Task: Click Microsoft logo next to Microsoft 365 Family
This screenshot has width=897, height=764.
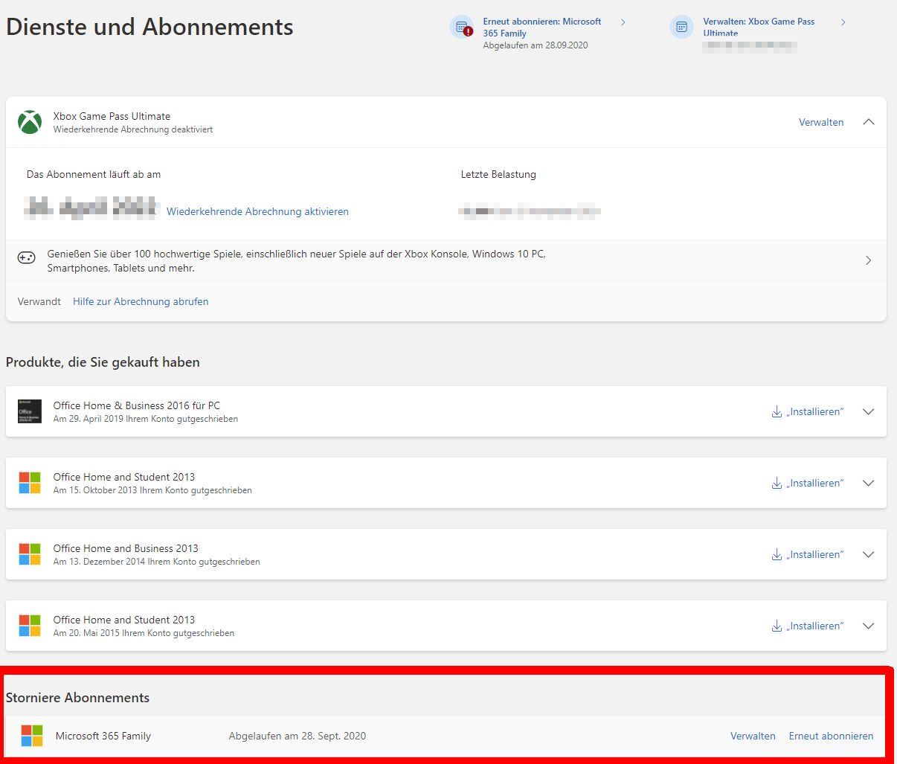Action: tap(32, 736)
